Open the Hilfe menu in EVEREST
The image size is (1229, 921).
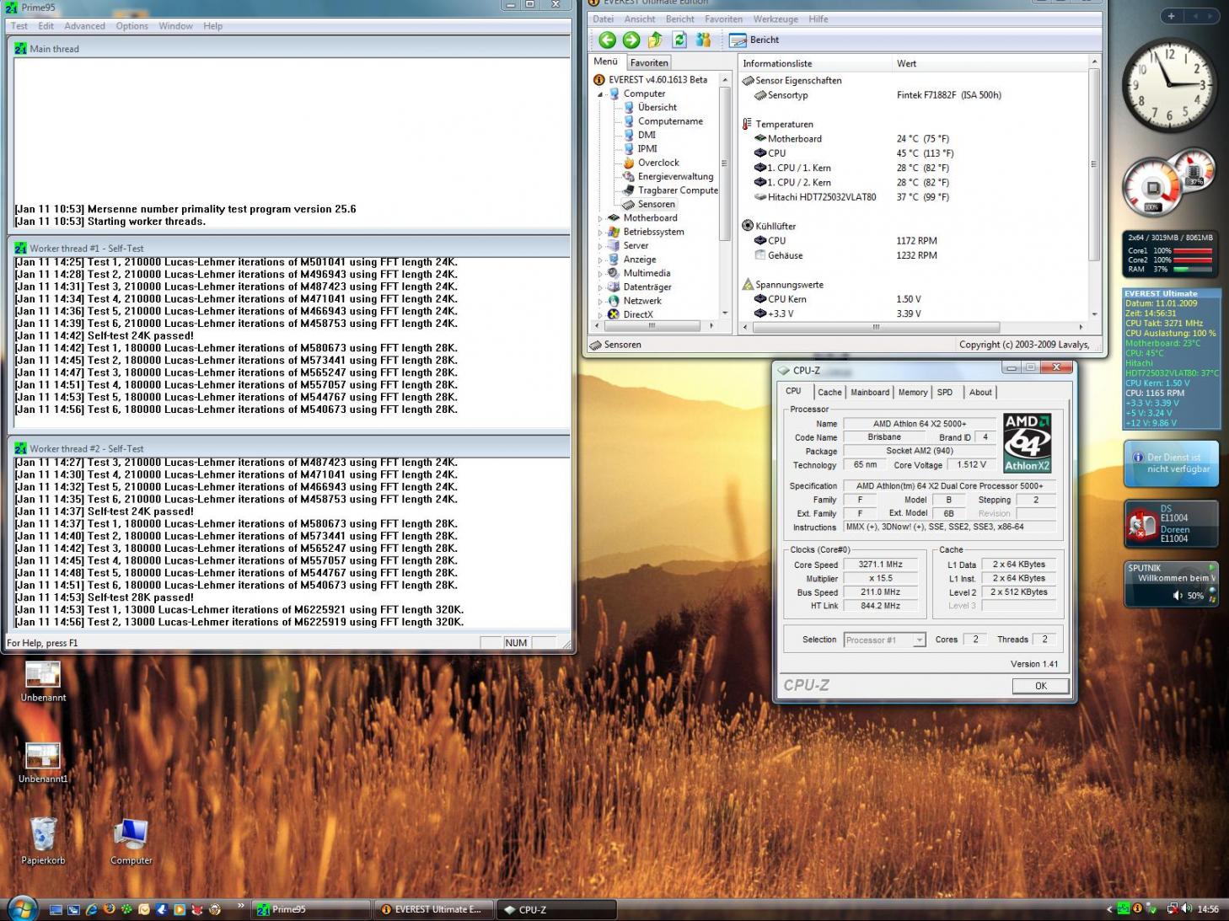pos(818,19)
